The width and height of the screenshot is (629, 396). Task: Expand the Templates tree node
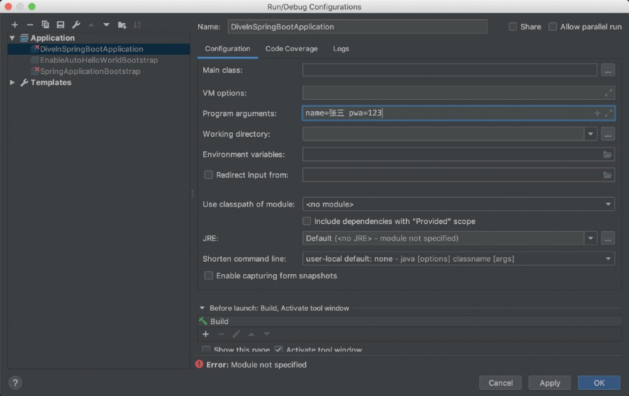[x=13, y=82]
